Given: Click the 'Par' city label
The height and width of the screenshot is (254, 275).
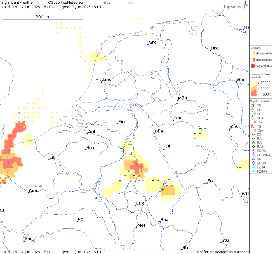Looking at the screenshot, I should pyautogui.click(x=28, y=239).
